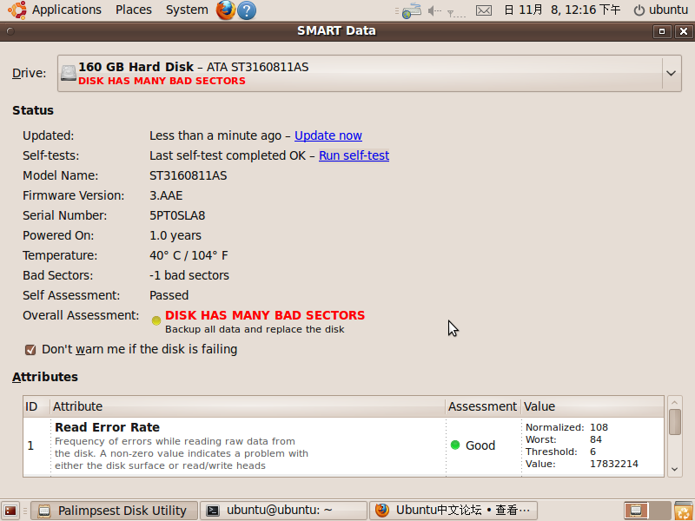
Task: Click the Ubuntu logo in the top panel
Action: [17, 10]
